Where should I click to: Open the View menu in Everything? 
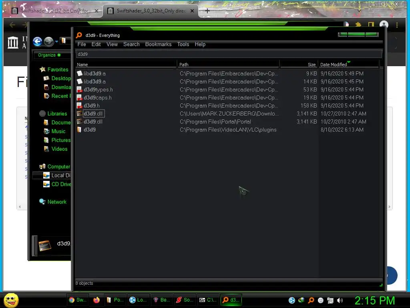tap(112, 44)
